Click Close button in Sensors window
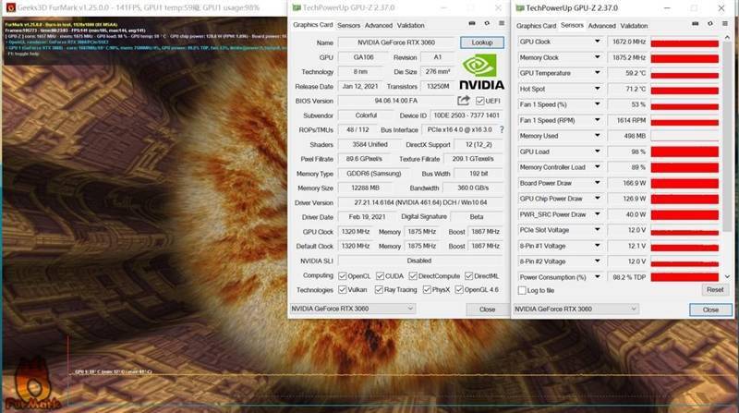739x413 pixels. [x=710, y=310]
